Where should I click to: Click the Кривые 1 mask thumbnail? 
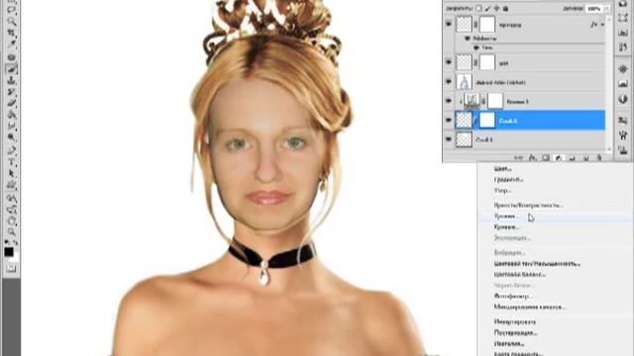click(495, 101)
